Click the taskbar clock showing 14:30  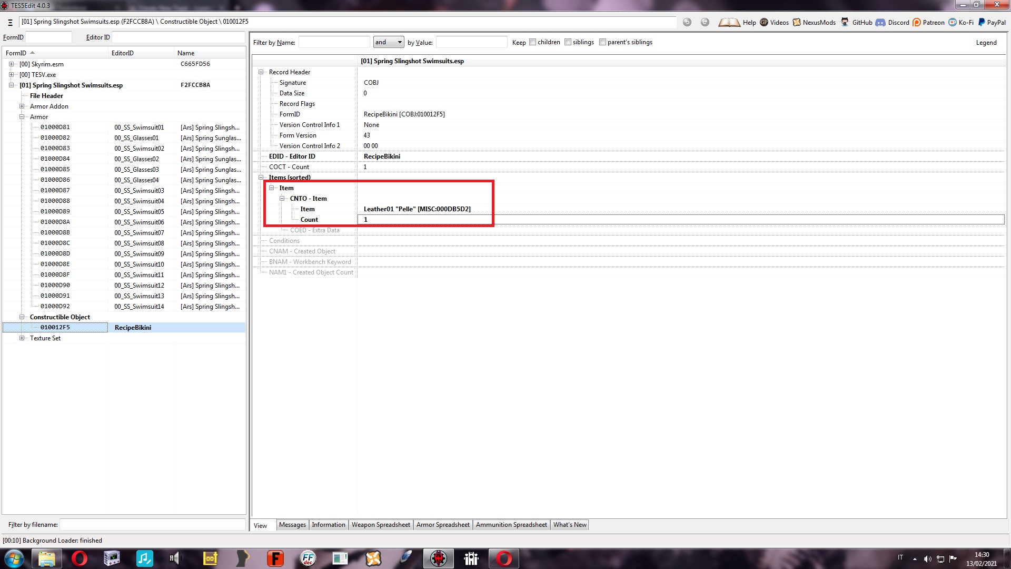(982, 559)
